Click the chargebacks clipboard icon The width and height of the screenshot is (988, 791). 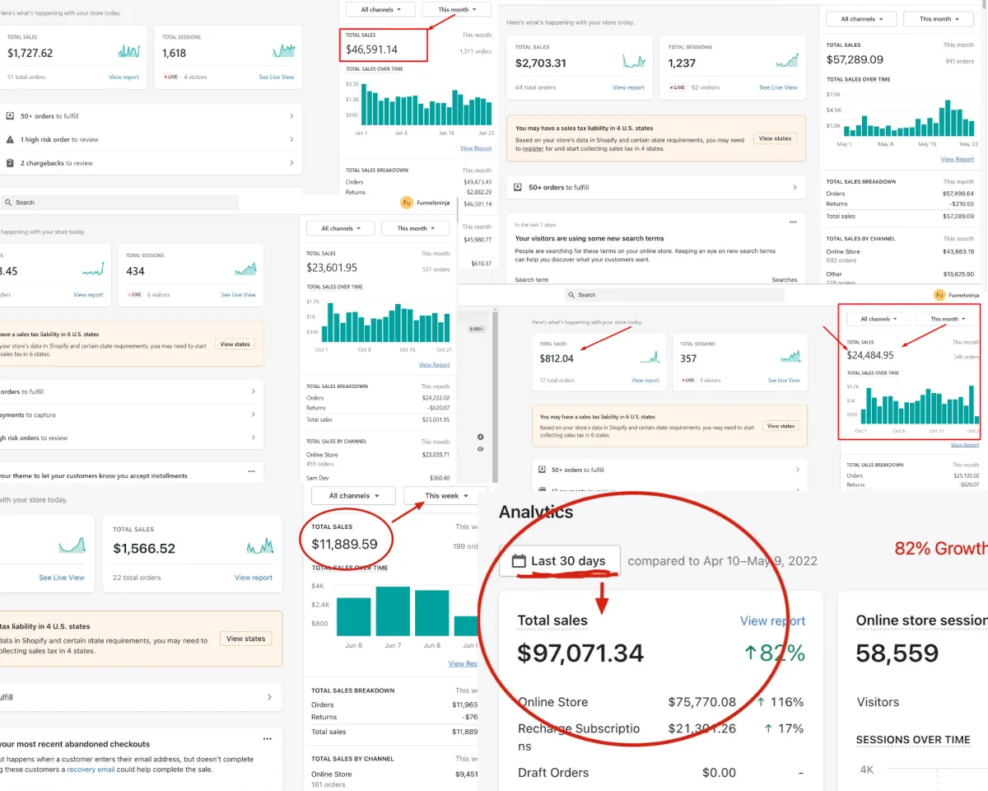click(10, 163)
